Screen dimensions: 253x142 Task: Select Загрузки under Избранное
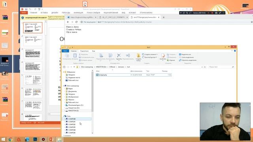(x=72, y=75)
